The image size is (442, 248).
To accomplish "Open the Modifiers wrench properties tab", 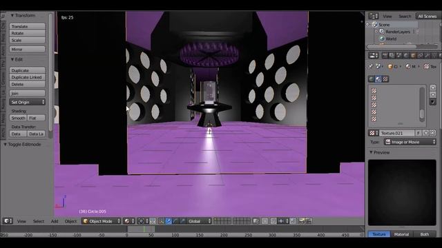I will tap(427, 55).
